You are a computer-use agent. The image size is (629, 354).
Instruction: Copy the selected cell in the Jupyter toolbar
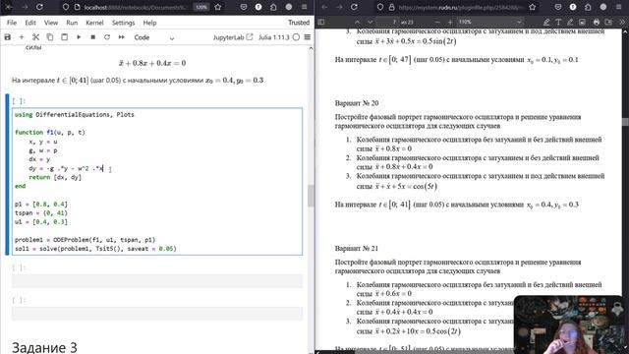[50, 37]
